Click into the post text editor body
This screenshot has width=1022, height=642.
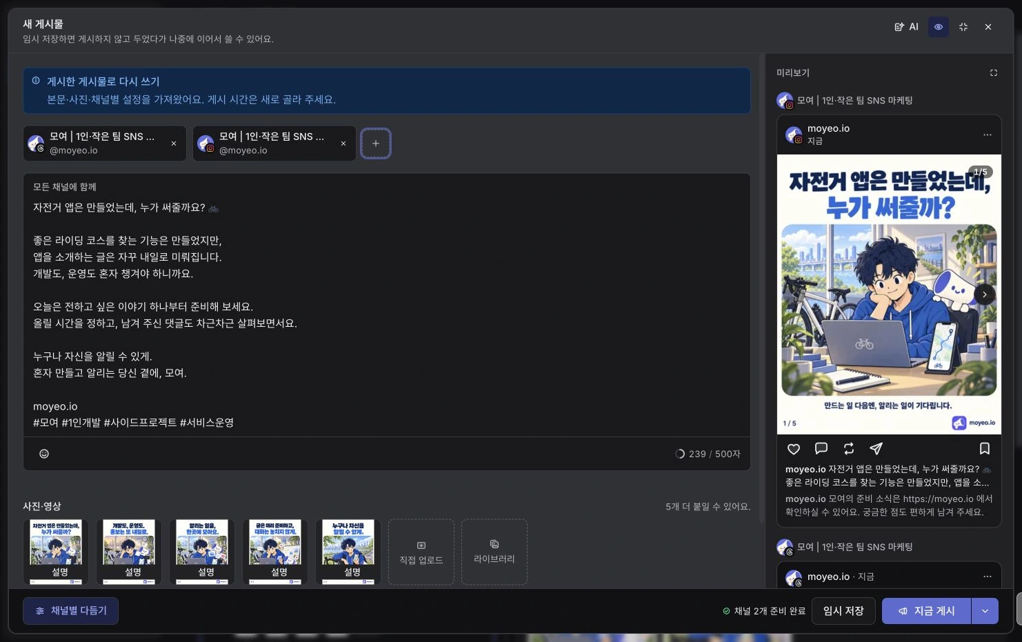point(386,314)
